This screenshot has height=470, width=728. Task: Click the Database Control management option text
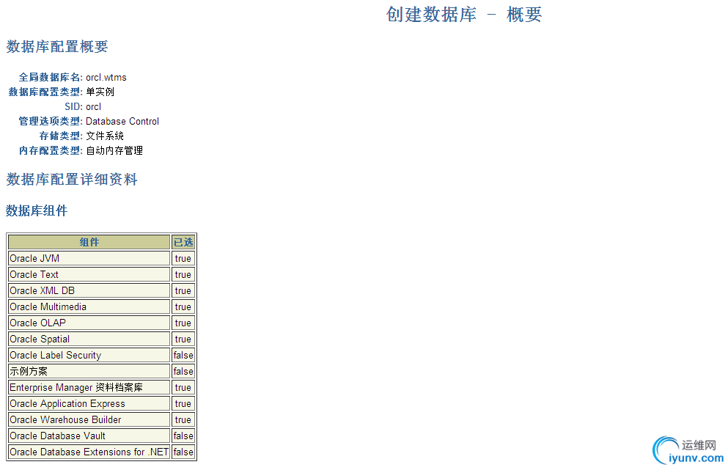tap(122, 121)
